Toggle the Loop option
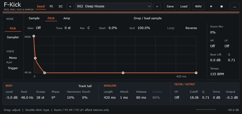This screenshot has width=242, height=114. pos(171,28)
